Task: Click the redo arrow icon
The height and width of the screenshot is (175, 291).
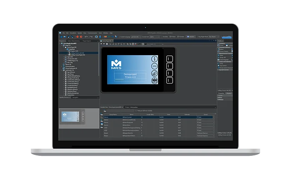Action: click(x=91, y=37)
